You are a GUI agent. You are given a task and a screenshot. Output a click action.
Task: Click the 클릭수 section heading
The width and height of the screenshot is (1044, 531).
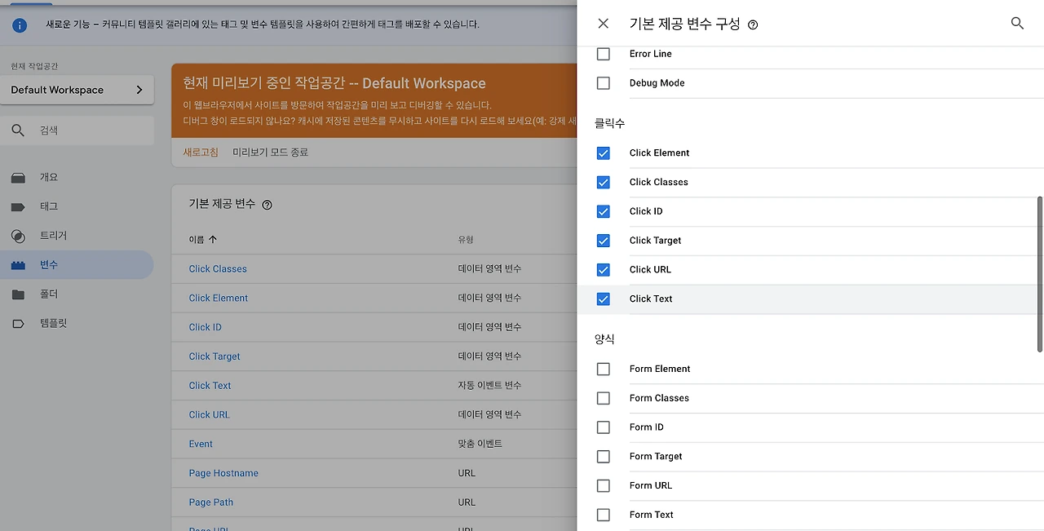[609, 124]
